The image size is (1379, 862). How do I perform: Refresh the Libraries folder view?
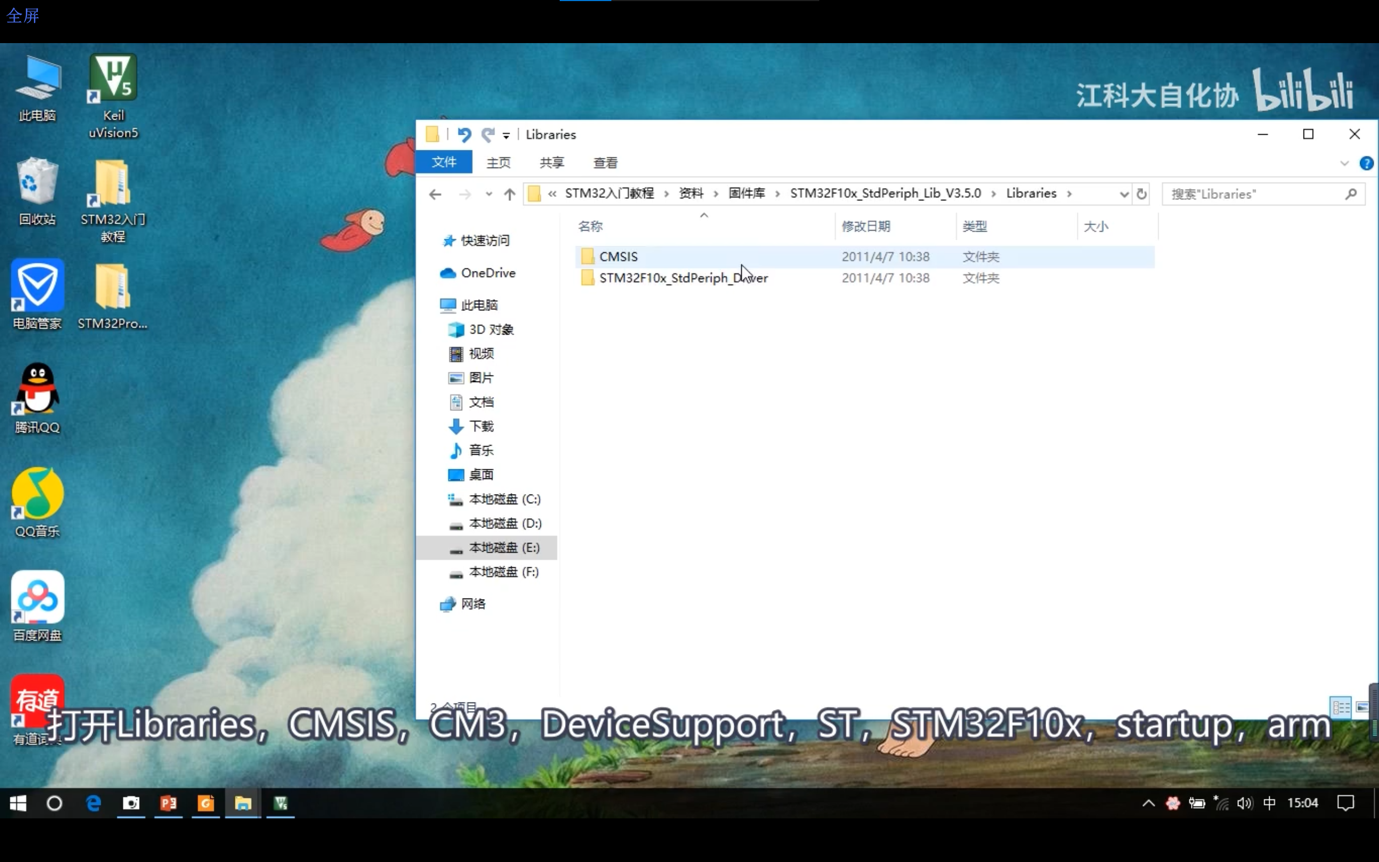coord(1141,194)
